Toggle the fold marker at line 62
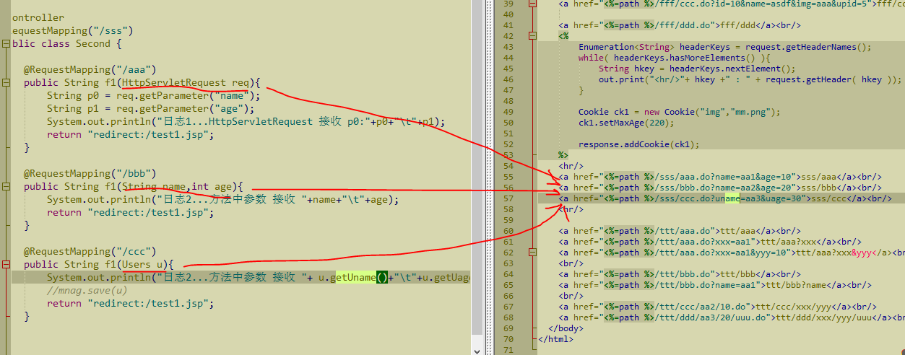 click(532, 253)
